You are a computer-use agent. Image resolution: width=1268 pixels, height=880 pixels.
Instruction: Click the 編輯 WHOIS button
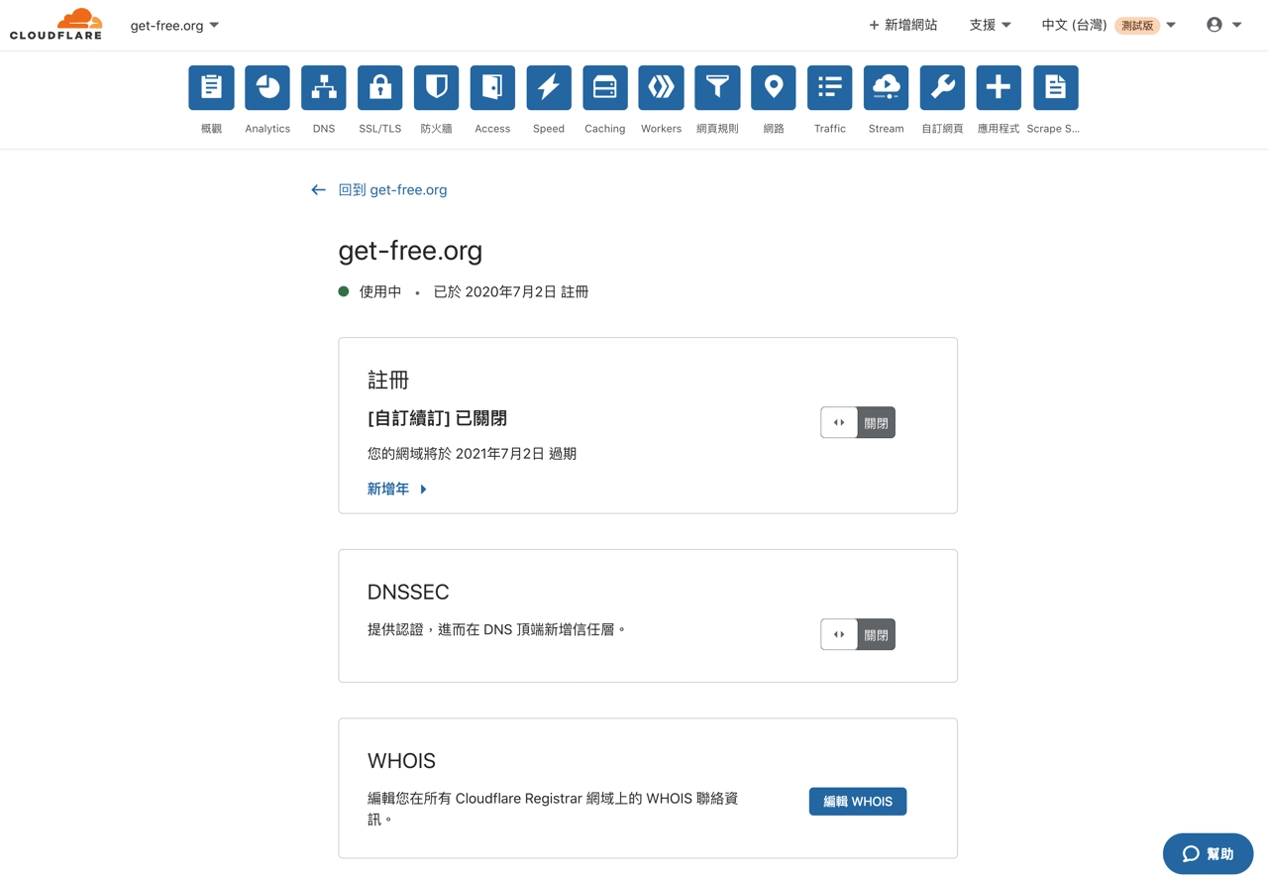[x=858, y=802]
